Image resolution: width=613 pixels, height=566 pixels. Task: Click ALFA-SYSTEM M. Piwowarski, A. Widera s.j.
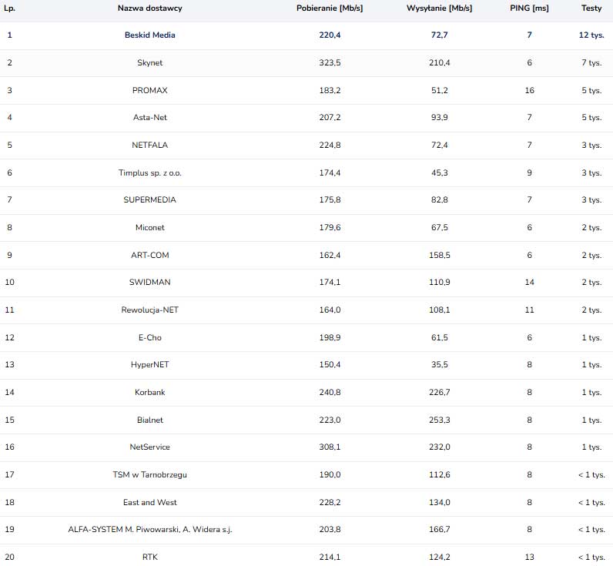[149, 529]
